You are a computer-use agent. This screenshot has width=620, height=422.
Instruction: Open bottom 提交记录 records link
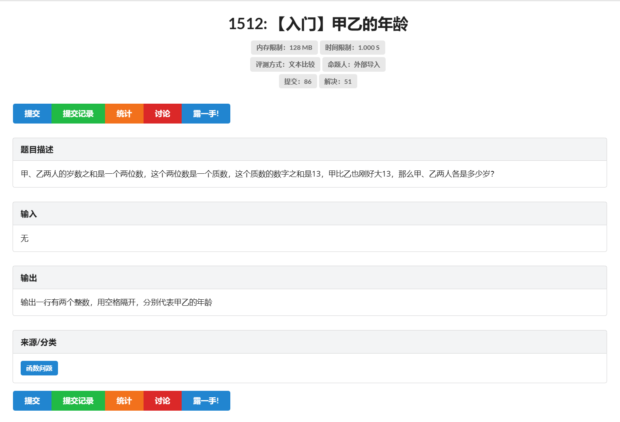pyautogui.click(x=78, y=401)
